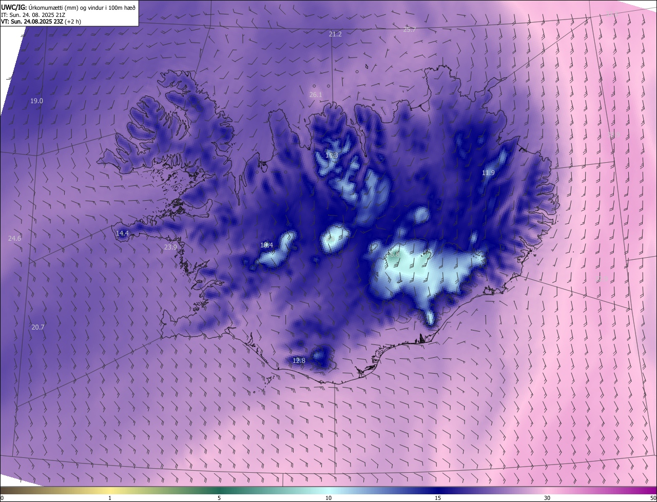Click the 11.9 value label on the map
This screenshot has width=657, height=502.
[x=488, y=173]
